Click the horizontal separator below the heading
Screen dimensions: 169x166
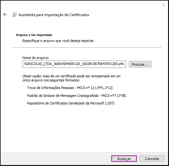[87, 47]
